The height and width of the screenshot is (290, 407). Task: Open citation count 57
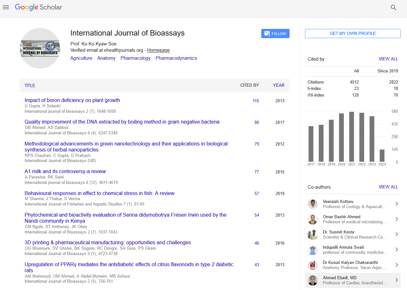[257, 193]
